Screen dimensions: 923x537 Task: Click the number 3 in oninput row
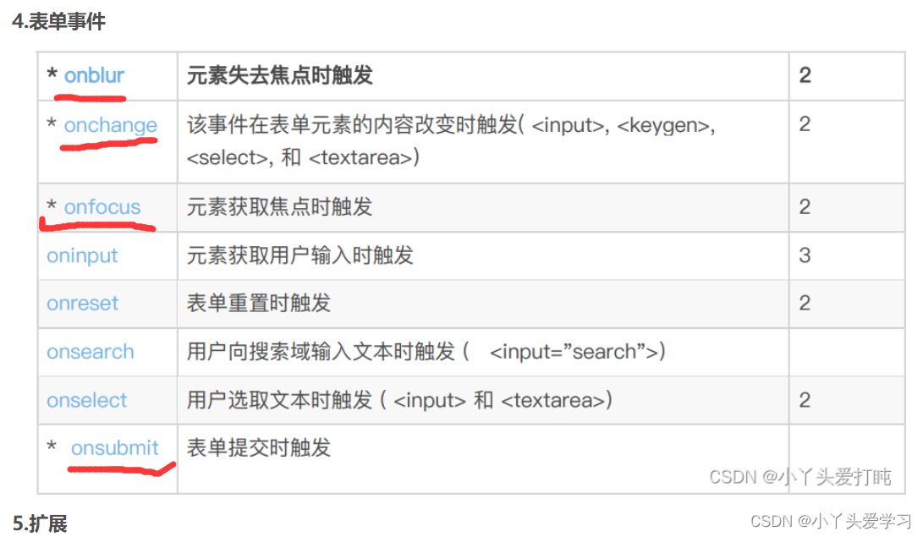(x=805, y=256)
